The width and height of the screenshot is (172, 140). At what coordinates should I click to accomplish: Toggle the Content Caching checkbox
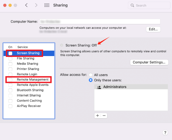(10, 101)
